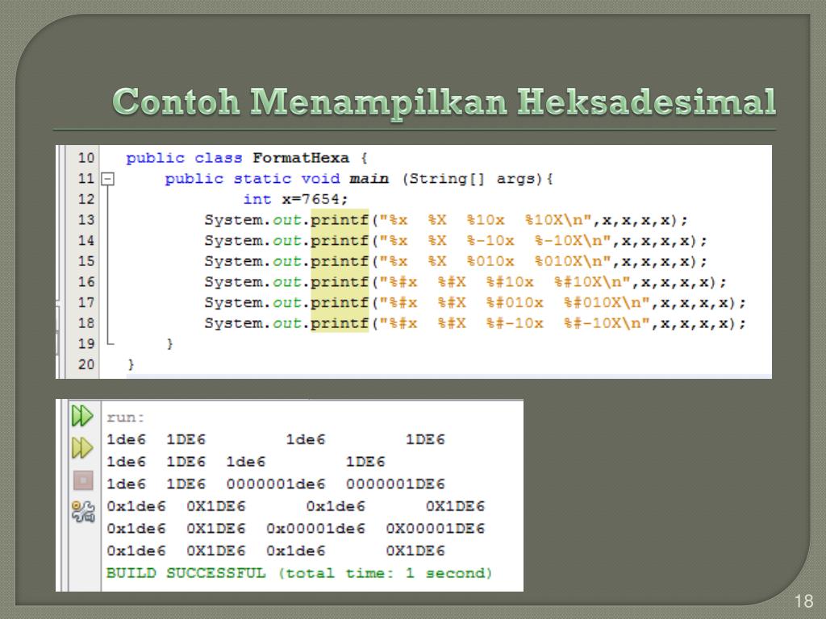
Task: Click highlighted printf on line 17
Action: 340,303
